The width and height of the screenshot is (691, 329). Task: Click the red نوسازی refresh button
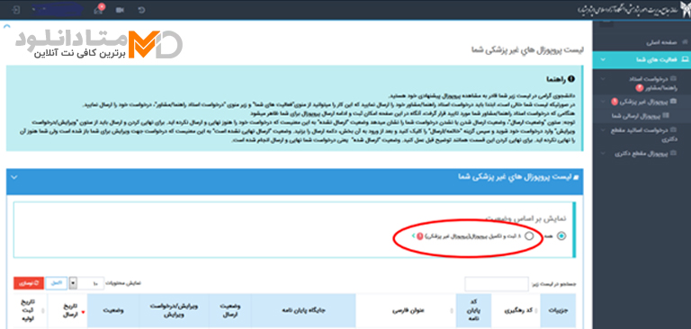tap(29, 283)
